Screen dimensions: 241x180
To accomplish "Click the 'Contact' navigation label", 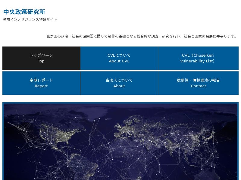I will (198, 86).
